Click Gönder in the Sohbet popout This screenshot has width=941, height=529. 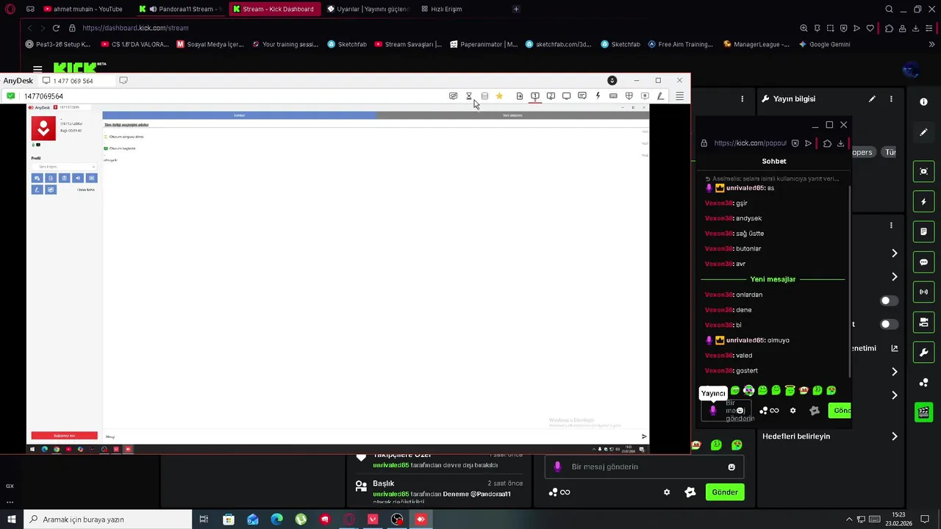coord(840,411)
